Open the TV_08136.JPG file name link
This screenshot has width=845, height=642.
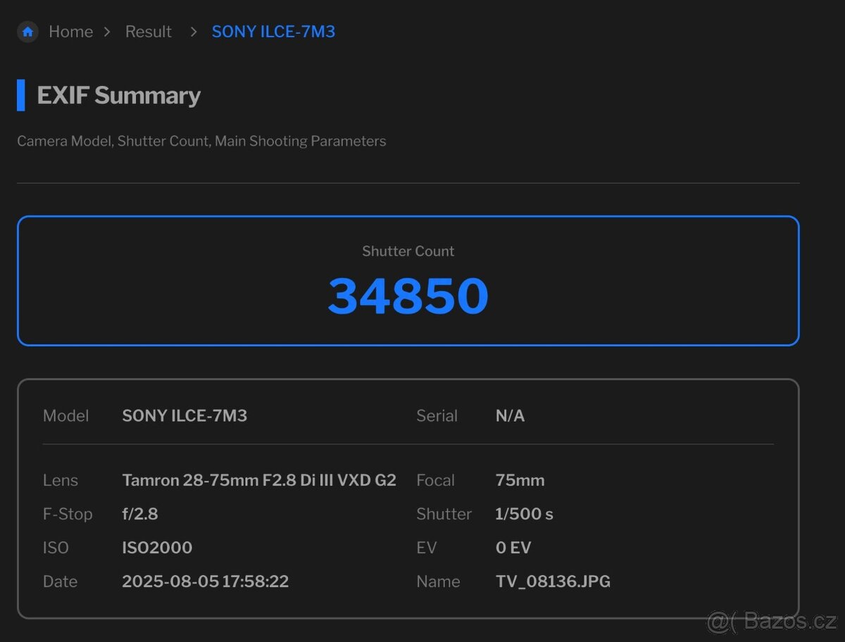553,581
